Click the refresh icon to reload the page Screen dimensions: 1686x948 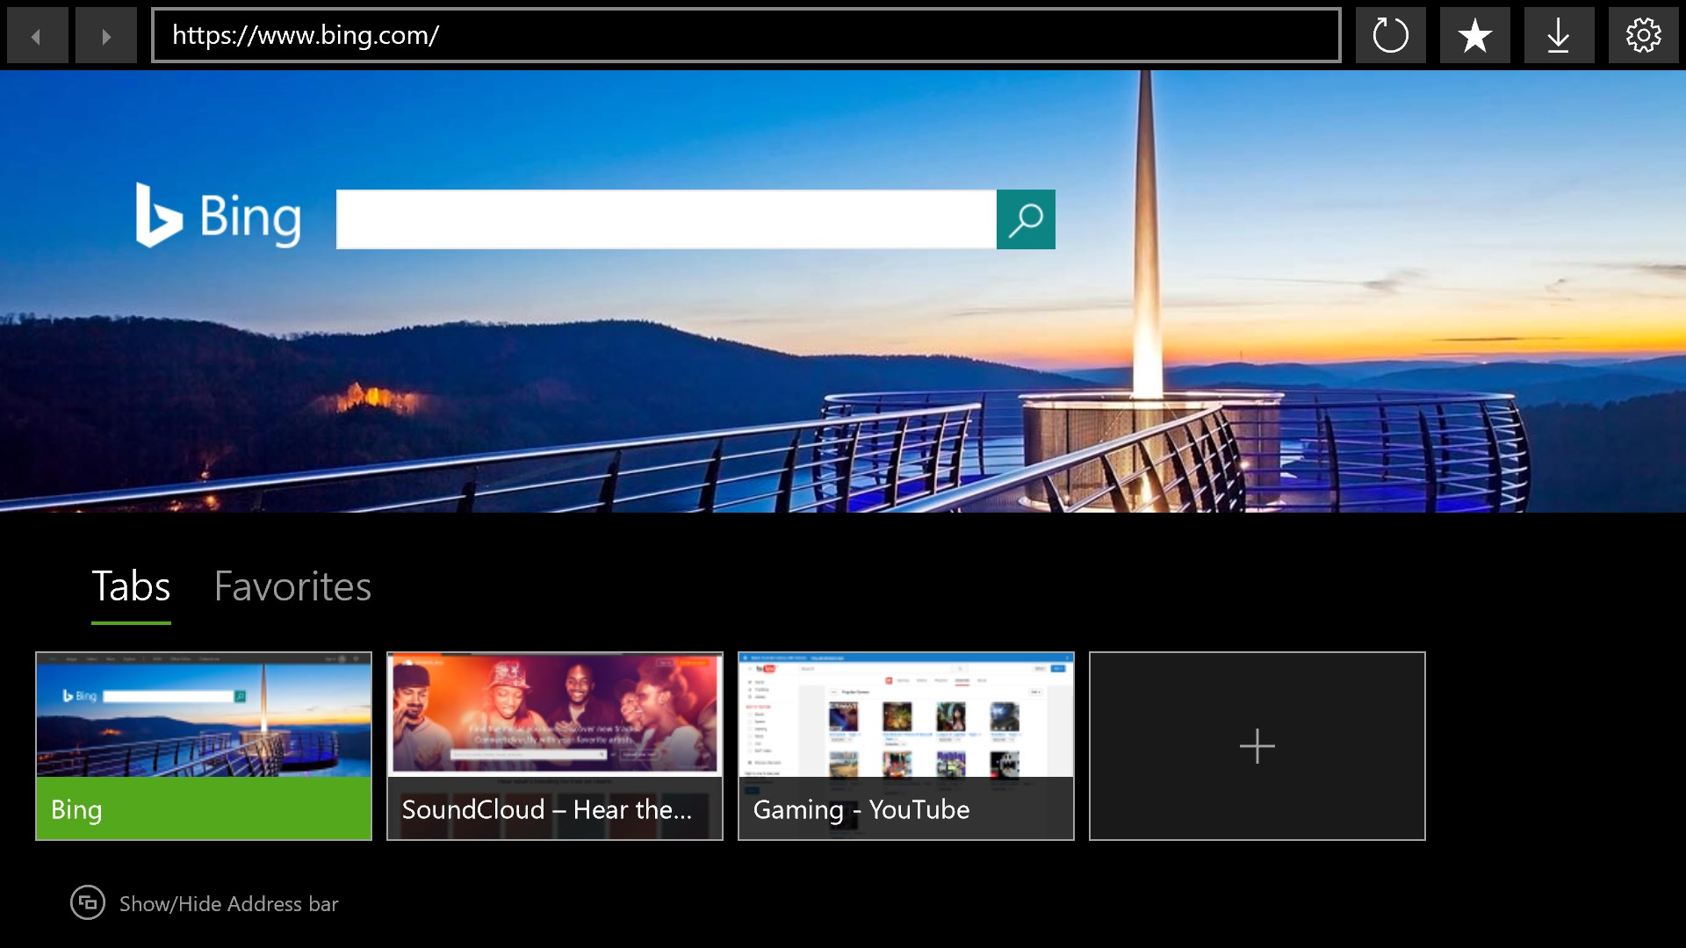[x=1391, y=35]
